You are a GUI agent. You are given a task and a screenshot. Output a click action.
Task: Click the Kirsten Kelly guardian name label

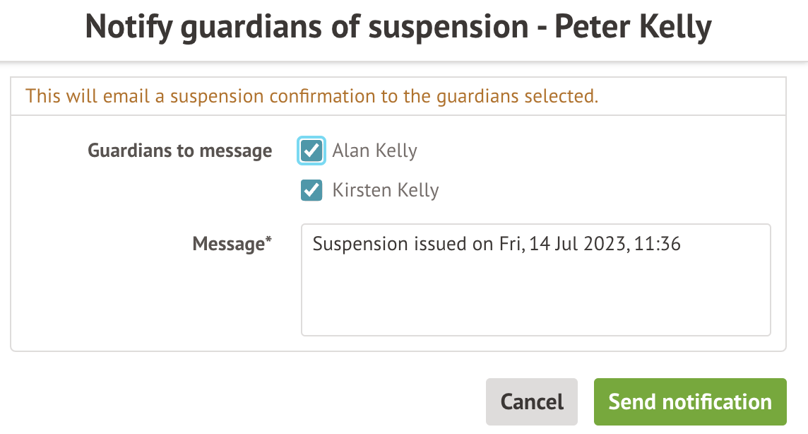coord(385,190)
